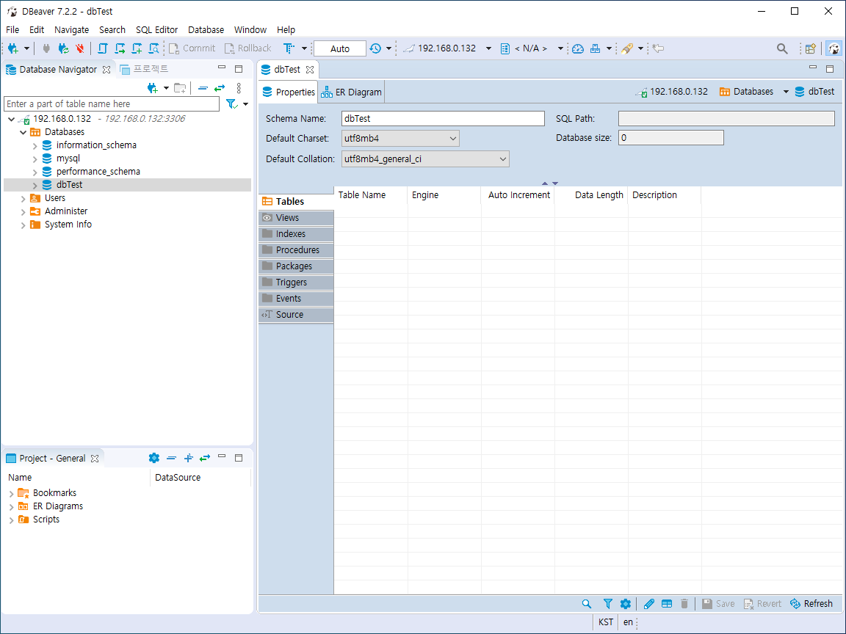The image size is (846, 634).
Task: Click the Refresh button
Action: [x=811, y=604]
